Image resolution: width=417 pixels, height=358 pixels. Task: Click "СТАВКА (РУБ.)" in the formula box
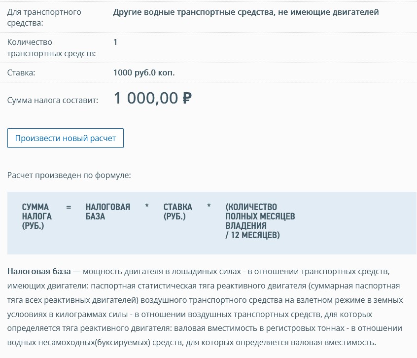[x=177, y=212]
